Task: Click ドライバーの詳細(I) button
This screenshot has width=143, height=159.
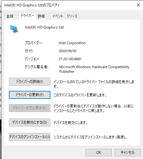Action: pyautogui.click(x=30, y=82)
